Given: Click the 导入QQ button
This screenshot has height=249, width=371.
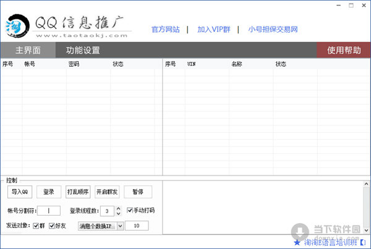Looking at the screenshot, I should click(20, 192).
